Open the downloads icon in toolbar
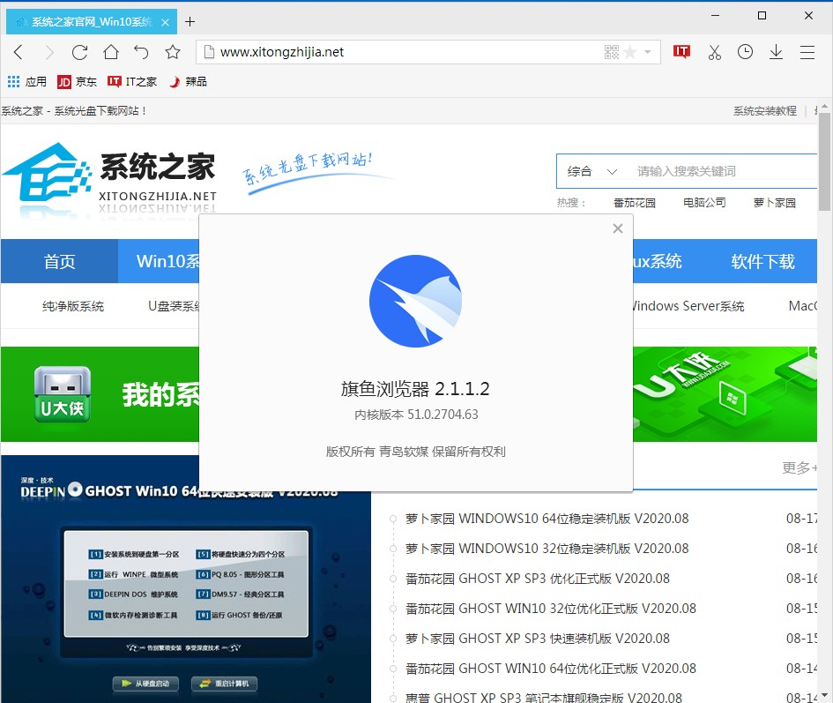 point(776,52)
